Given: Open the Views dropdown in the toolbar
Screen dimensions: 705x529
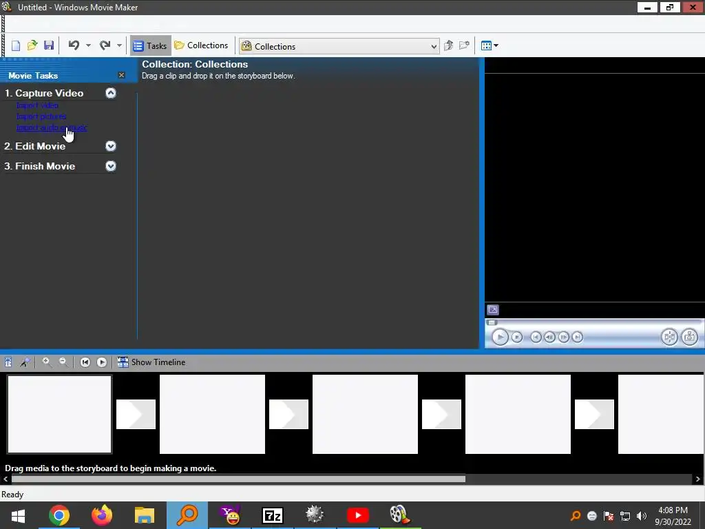Looking at the screenshot, I should point(490,45).
